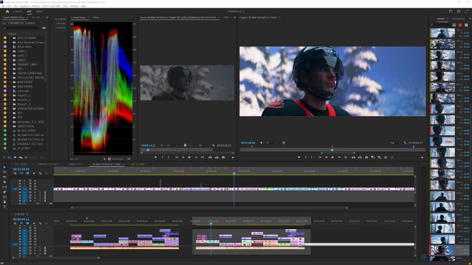Image resolution: width=472 pixels, height=265 pixels.
Task: Switch to the Import workspace tab
Action: pyautogui.click(x=18, y=11)
